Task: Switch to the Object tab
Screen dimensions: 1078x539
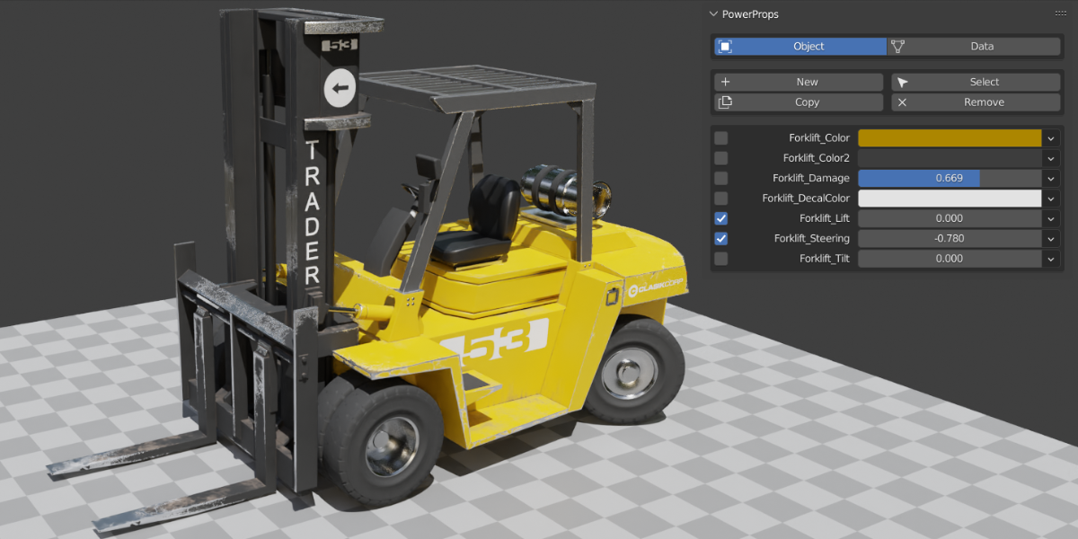Action: click(800, 46)
